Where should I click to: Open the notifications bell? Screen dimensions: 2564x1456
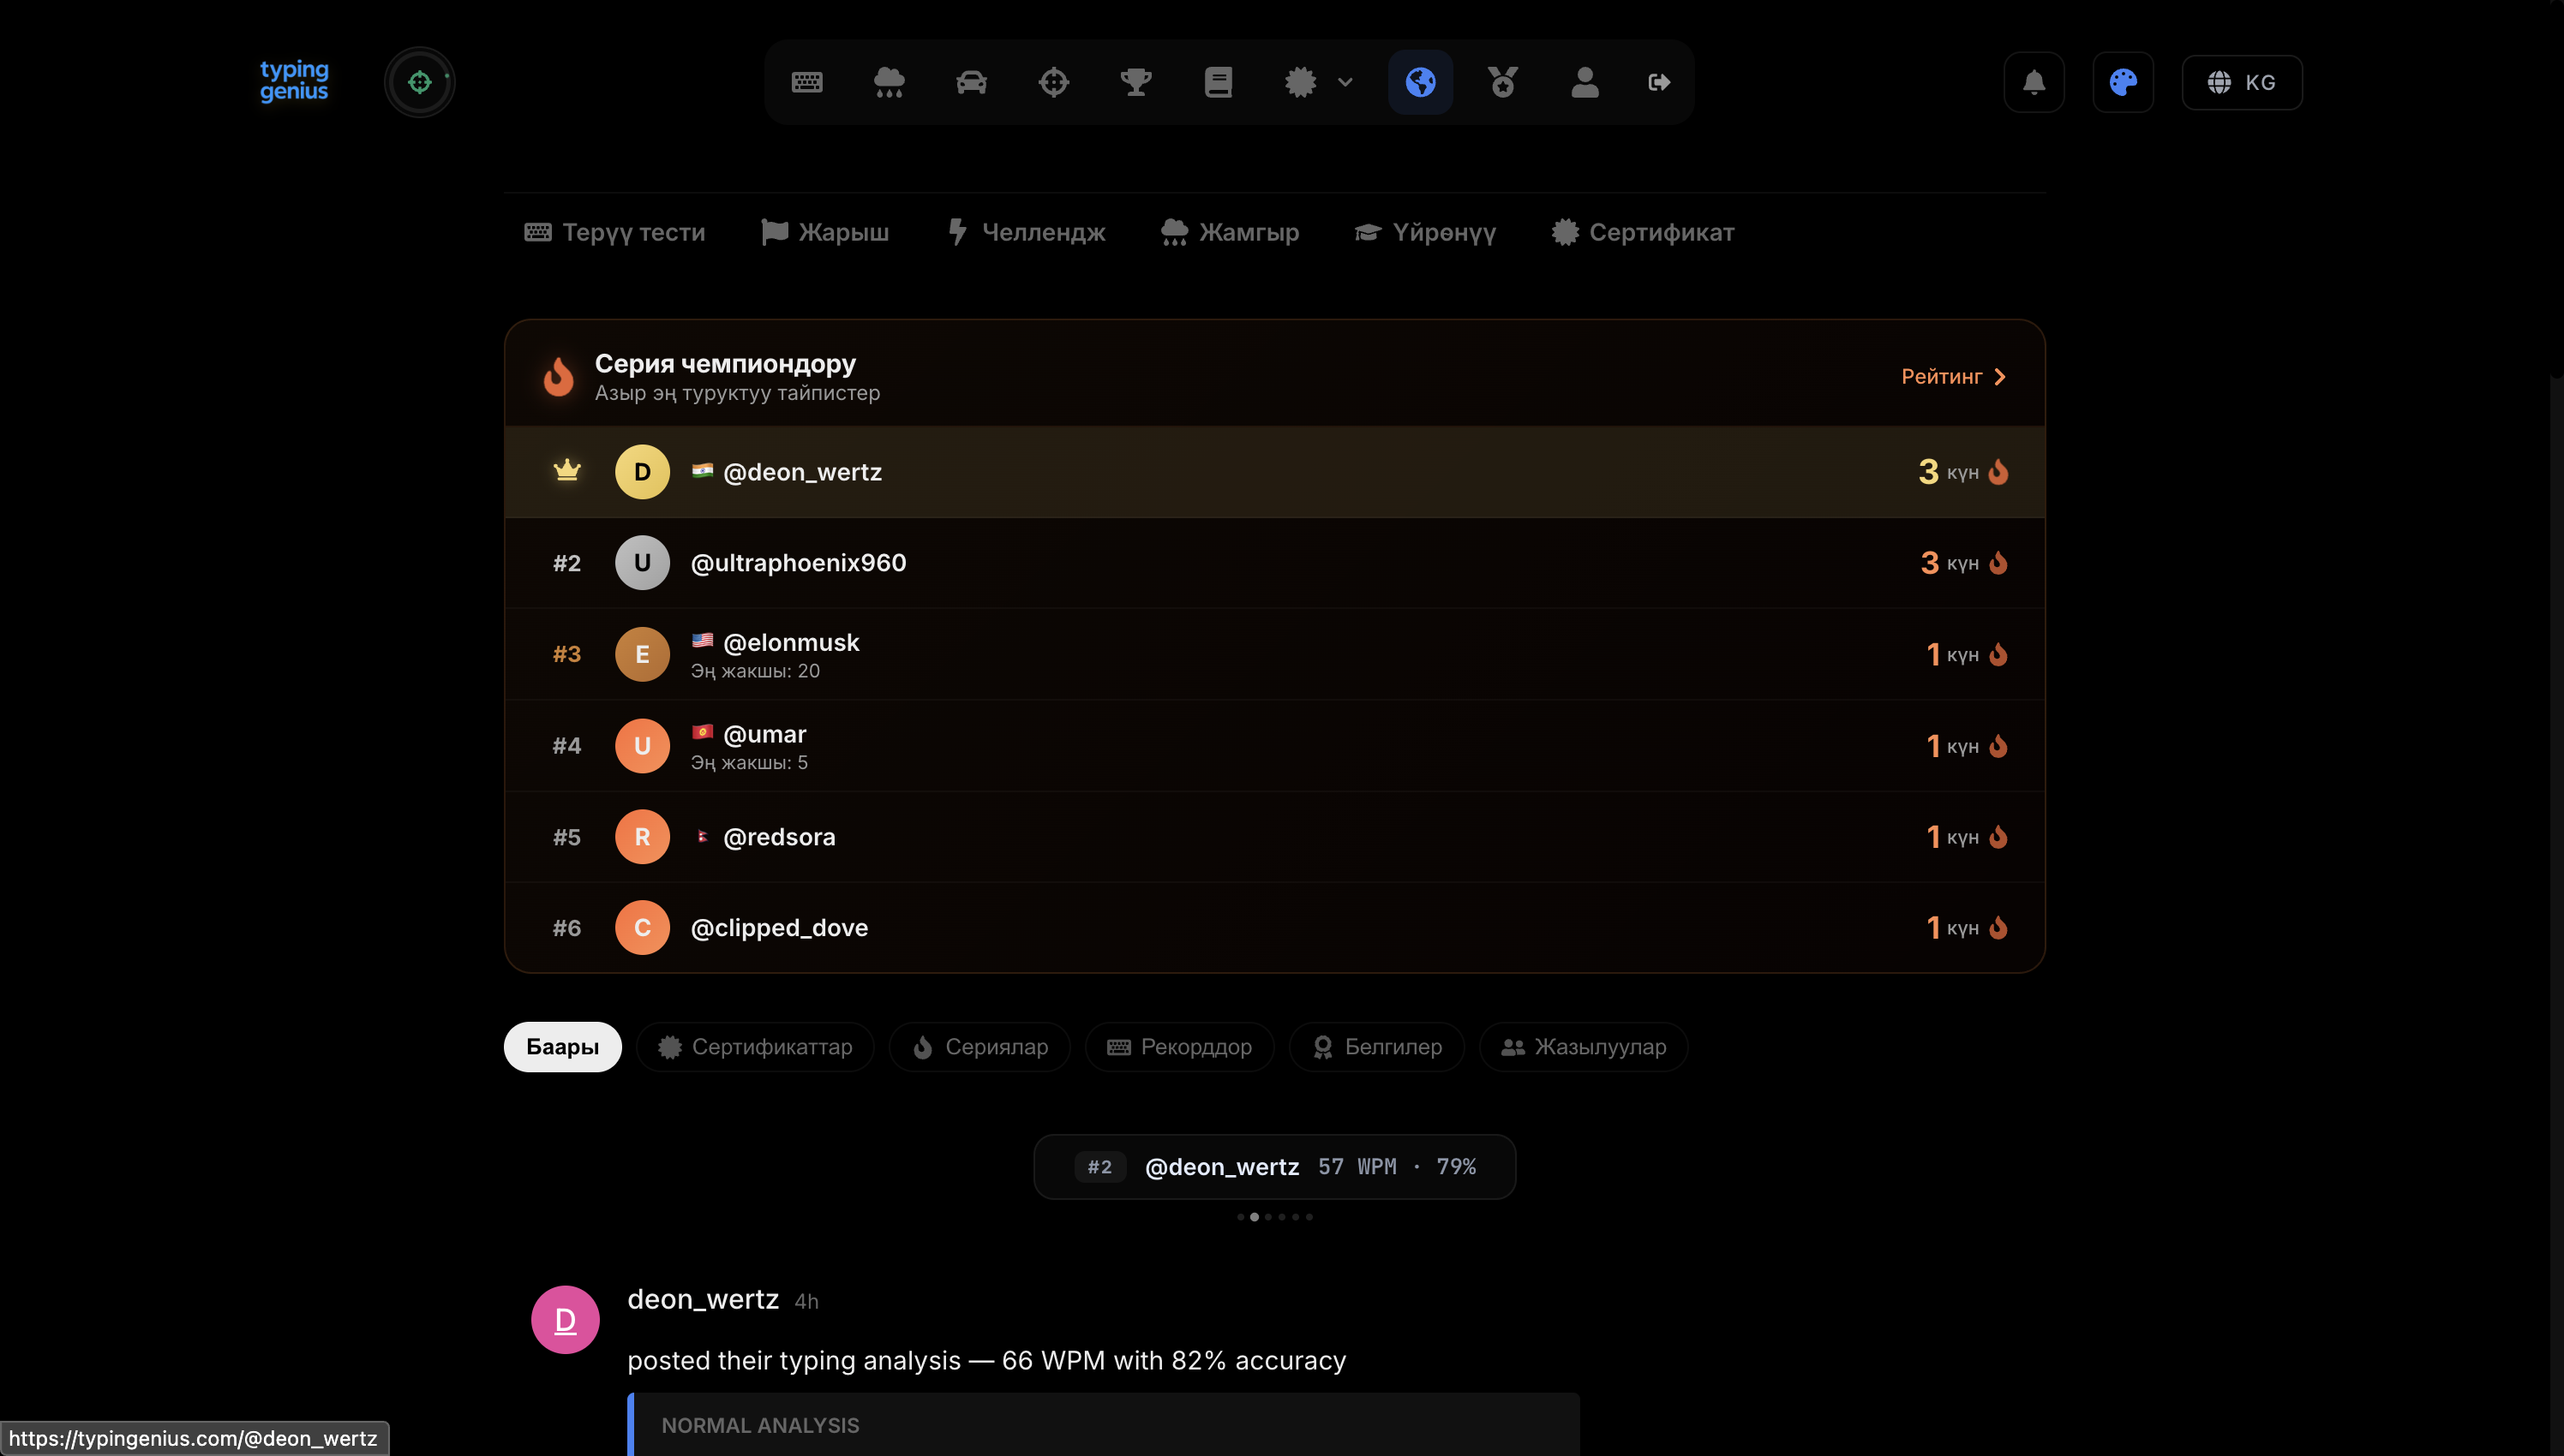click(2034, 82)
